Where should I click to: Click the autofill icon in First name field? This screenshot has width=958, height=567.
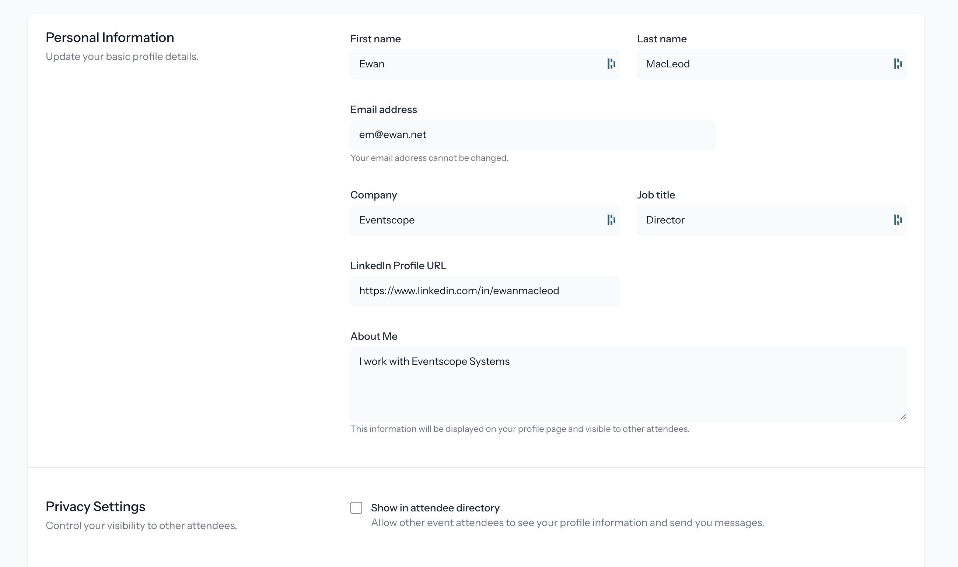611,64
